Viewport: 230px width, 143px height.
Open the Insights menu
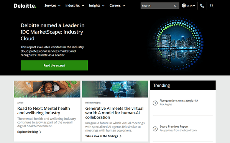point(95,6)
